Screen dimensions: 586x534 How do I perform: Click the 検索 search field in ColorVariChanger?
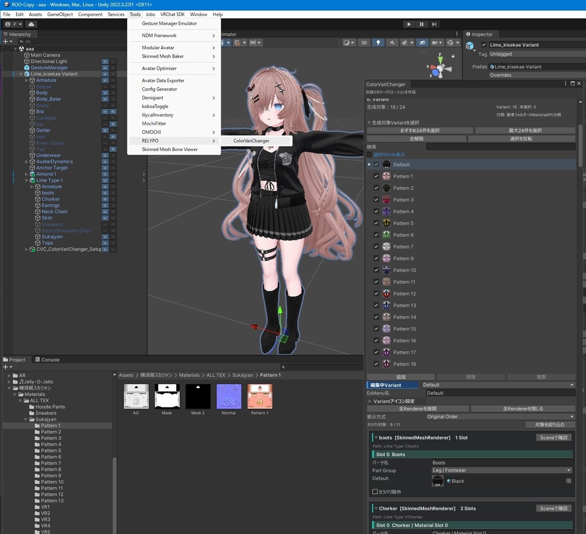coord(500,147)
